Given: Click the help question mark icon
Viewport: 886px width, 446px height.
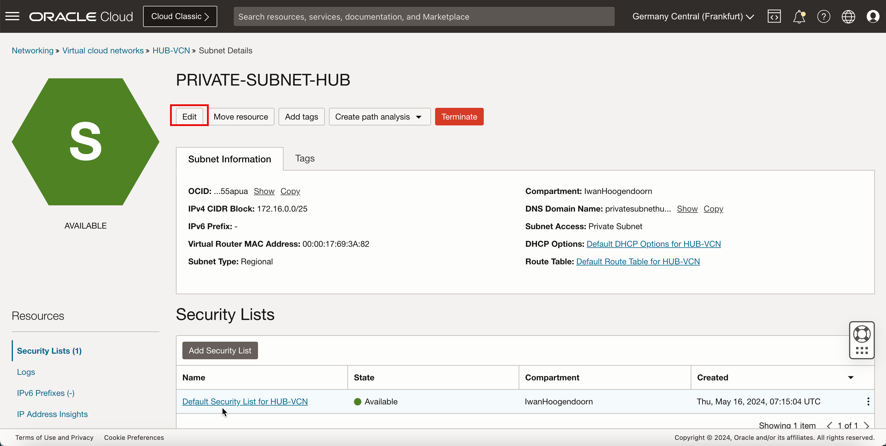Looking at the screenshot, I should coord(823,16).
